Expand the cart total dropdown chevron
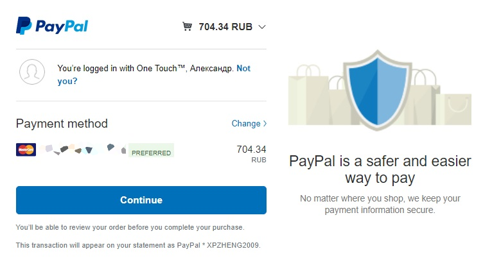 coord(261,27)
